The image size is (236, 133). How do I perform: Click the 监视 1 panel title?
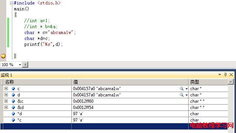[x=6, y=75]
